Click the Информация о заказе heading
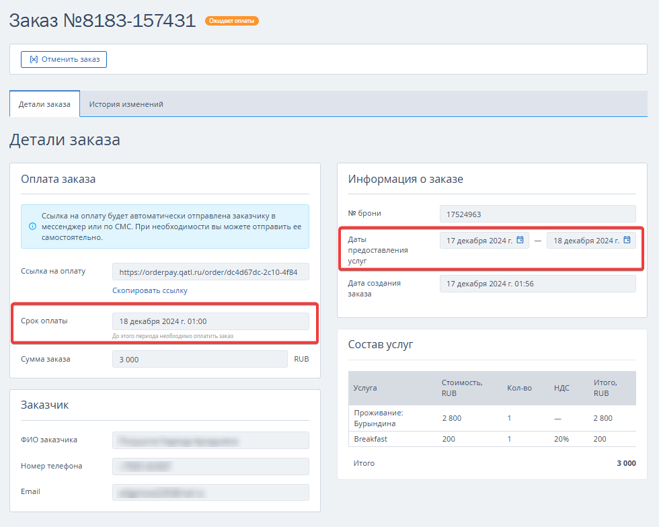This screenshot has height=527, width=659. point(405,179)
